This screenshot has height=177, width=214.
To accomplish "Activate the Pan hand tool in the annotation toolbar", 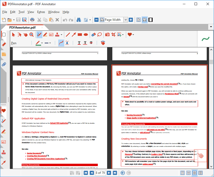I will coord(25,35).
